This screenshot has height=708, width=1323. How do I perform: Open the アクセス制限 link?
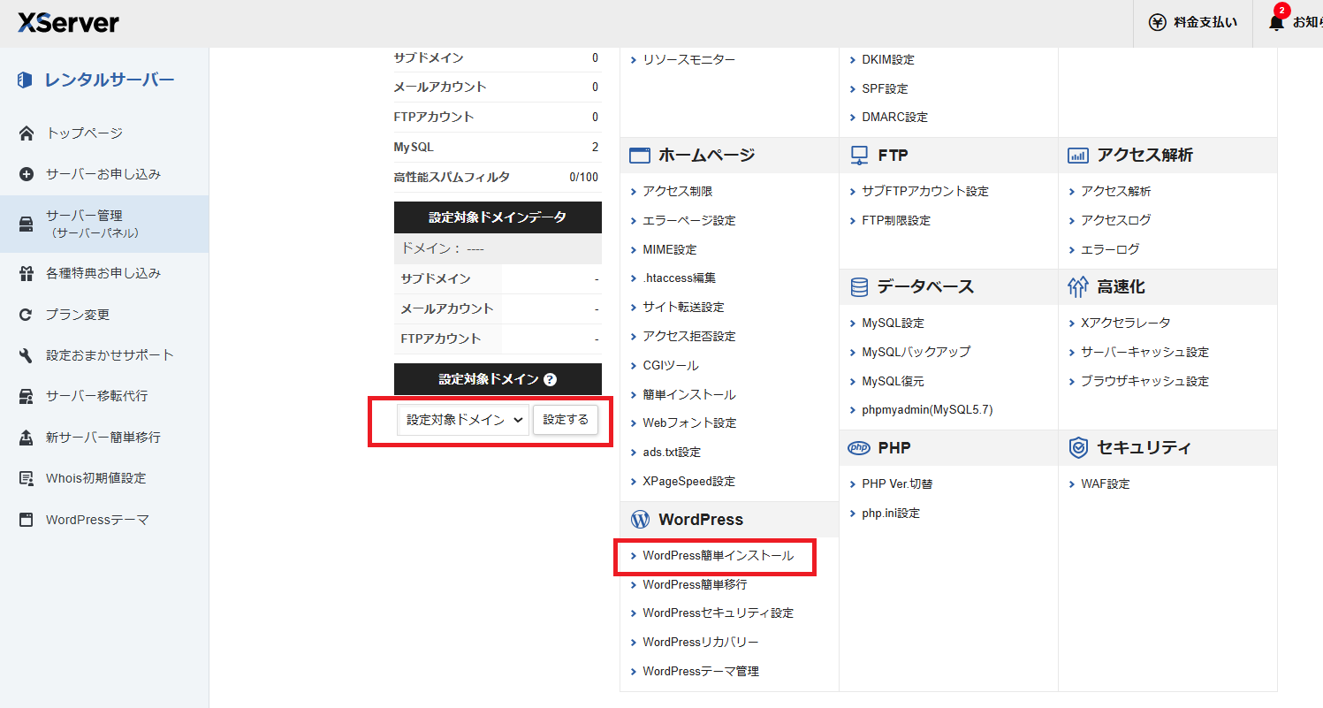[677, 192]
